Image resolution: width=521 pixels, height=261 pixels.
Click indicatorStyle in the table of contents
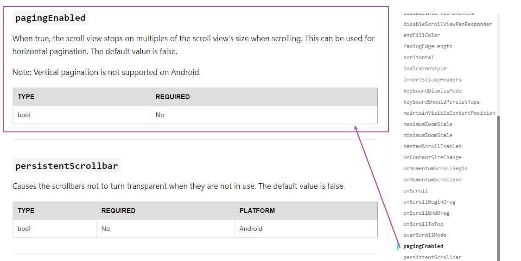point(425,68)
